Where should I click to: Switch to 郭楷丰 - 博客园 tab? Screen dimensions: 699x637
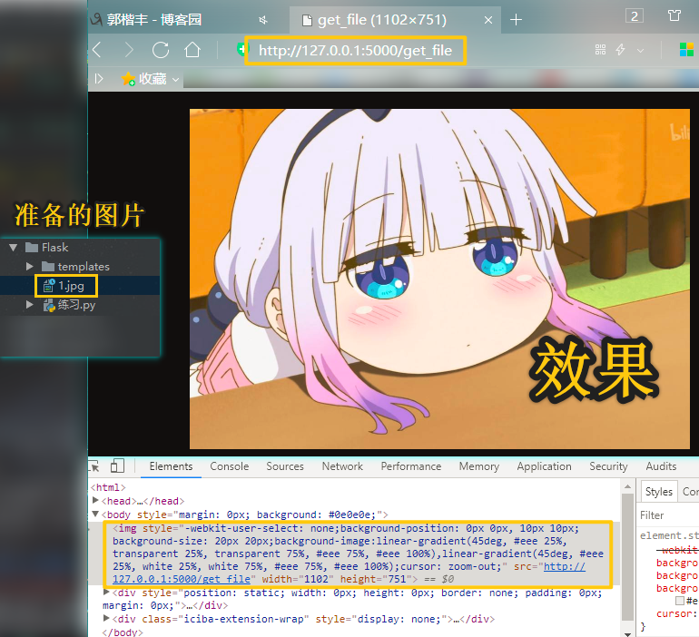[x=153, y=20]
